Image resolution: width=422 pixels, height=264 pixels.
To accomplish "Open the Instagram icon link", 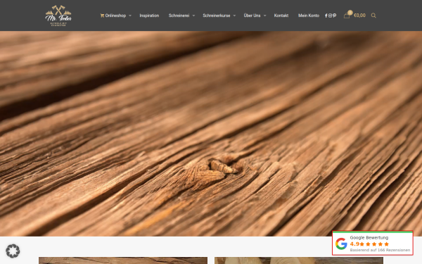I will pyautogui.click(x=331, y=15).
